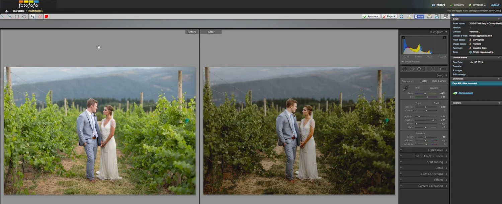Click the pop-out window icon
502x204 pixels.
coord(446,16)
